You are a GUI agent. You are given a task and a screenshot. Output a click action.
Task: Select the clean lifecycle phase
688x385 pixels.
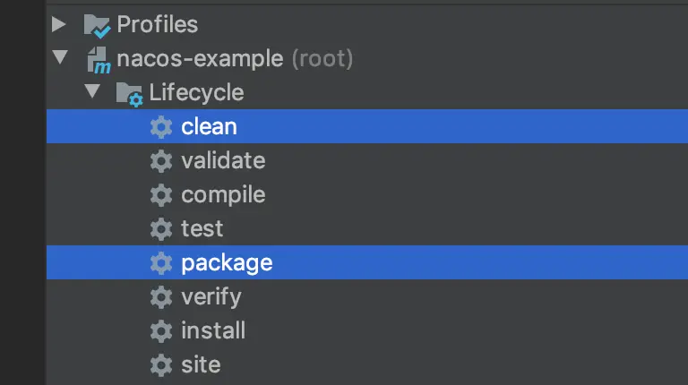[209, 127]
